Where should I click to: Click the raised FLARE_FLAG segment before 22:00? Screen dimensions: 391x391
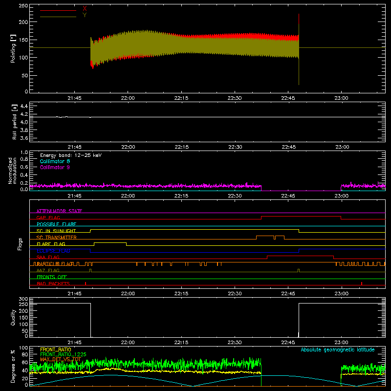click(110, 242)
